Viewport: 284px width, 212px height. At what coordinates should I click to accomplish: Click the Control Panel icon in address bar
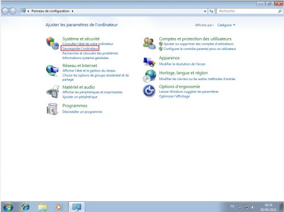point(23,11)
